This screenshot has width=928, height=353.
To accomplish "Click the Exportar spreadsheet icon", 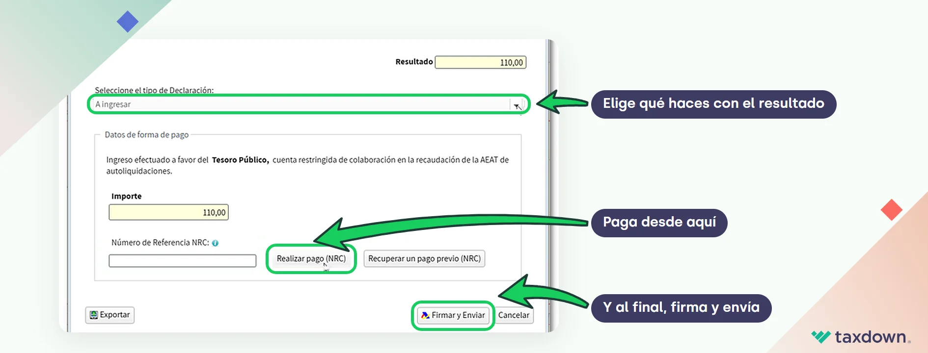I will coord(94,315).
